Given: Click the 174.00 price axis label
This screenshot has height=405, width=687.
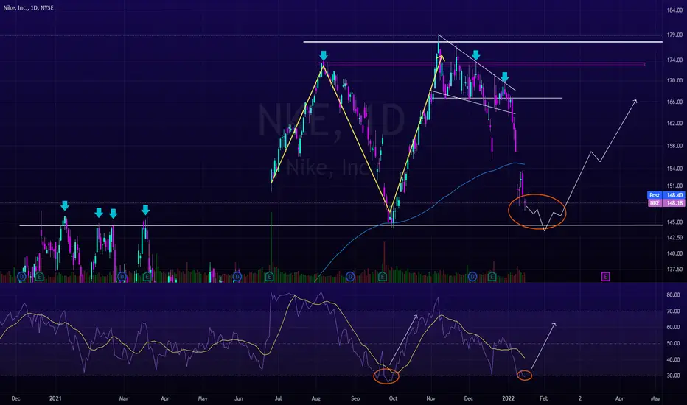Looking at the screenshot, I should click(674, 60).
